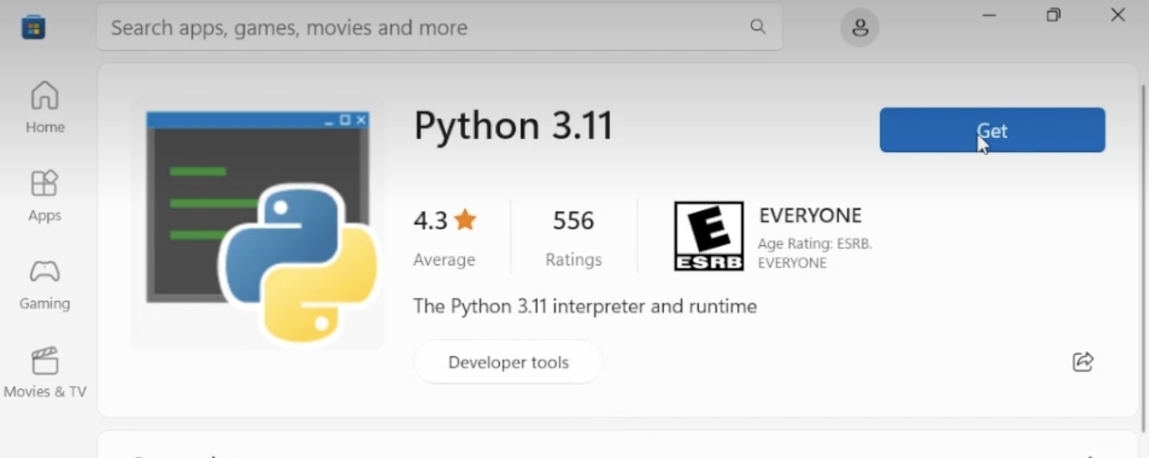This screenshot has height=458, width=1149.
Task: Click the orange star rating icon
Action: 465,220
